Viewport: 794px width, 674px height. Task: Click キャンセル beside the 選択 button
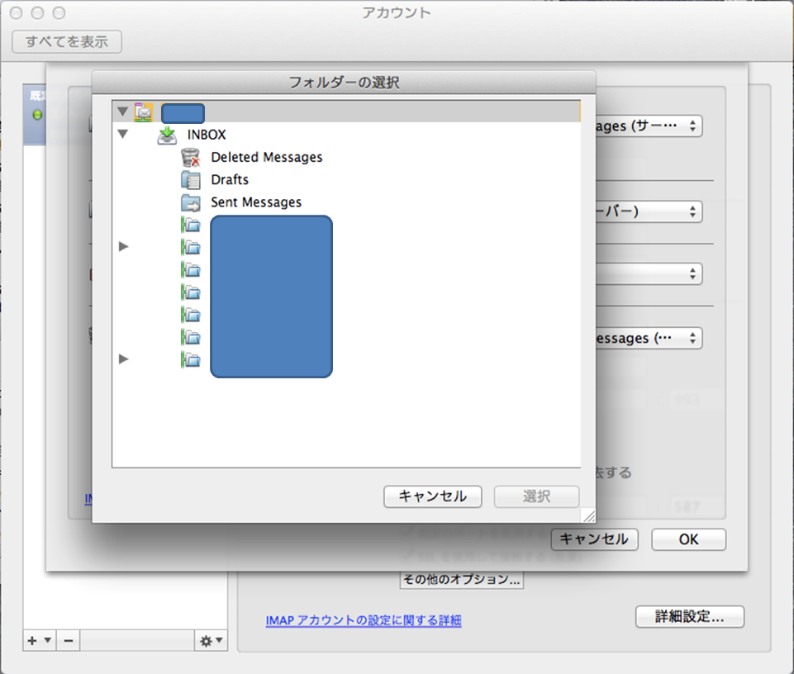[x=432, y=496]
